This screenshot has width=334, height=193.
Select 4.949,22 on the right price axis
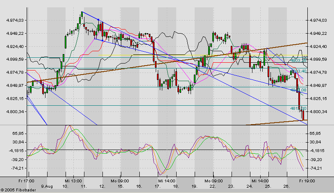click(x=319, y=34)
